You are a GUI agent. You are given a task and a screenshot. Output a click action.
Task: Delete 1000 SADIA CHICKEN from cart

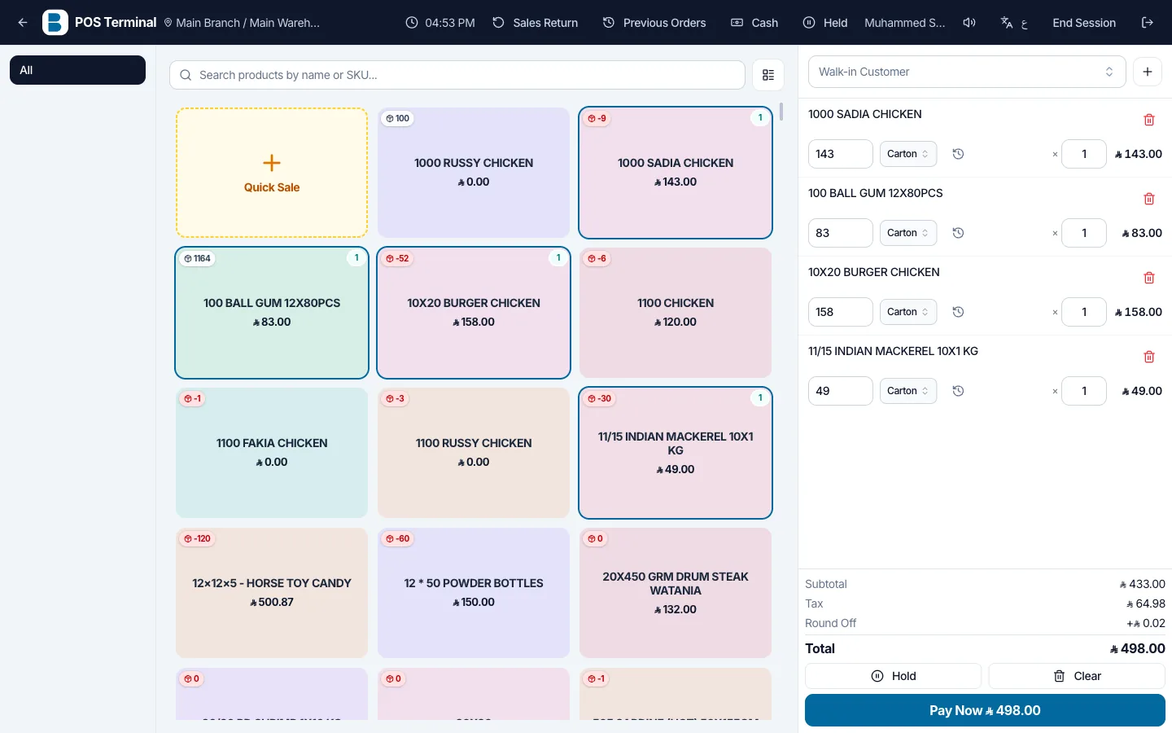coord(1149,120)
